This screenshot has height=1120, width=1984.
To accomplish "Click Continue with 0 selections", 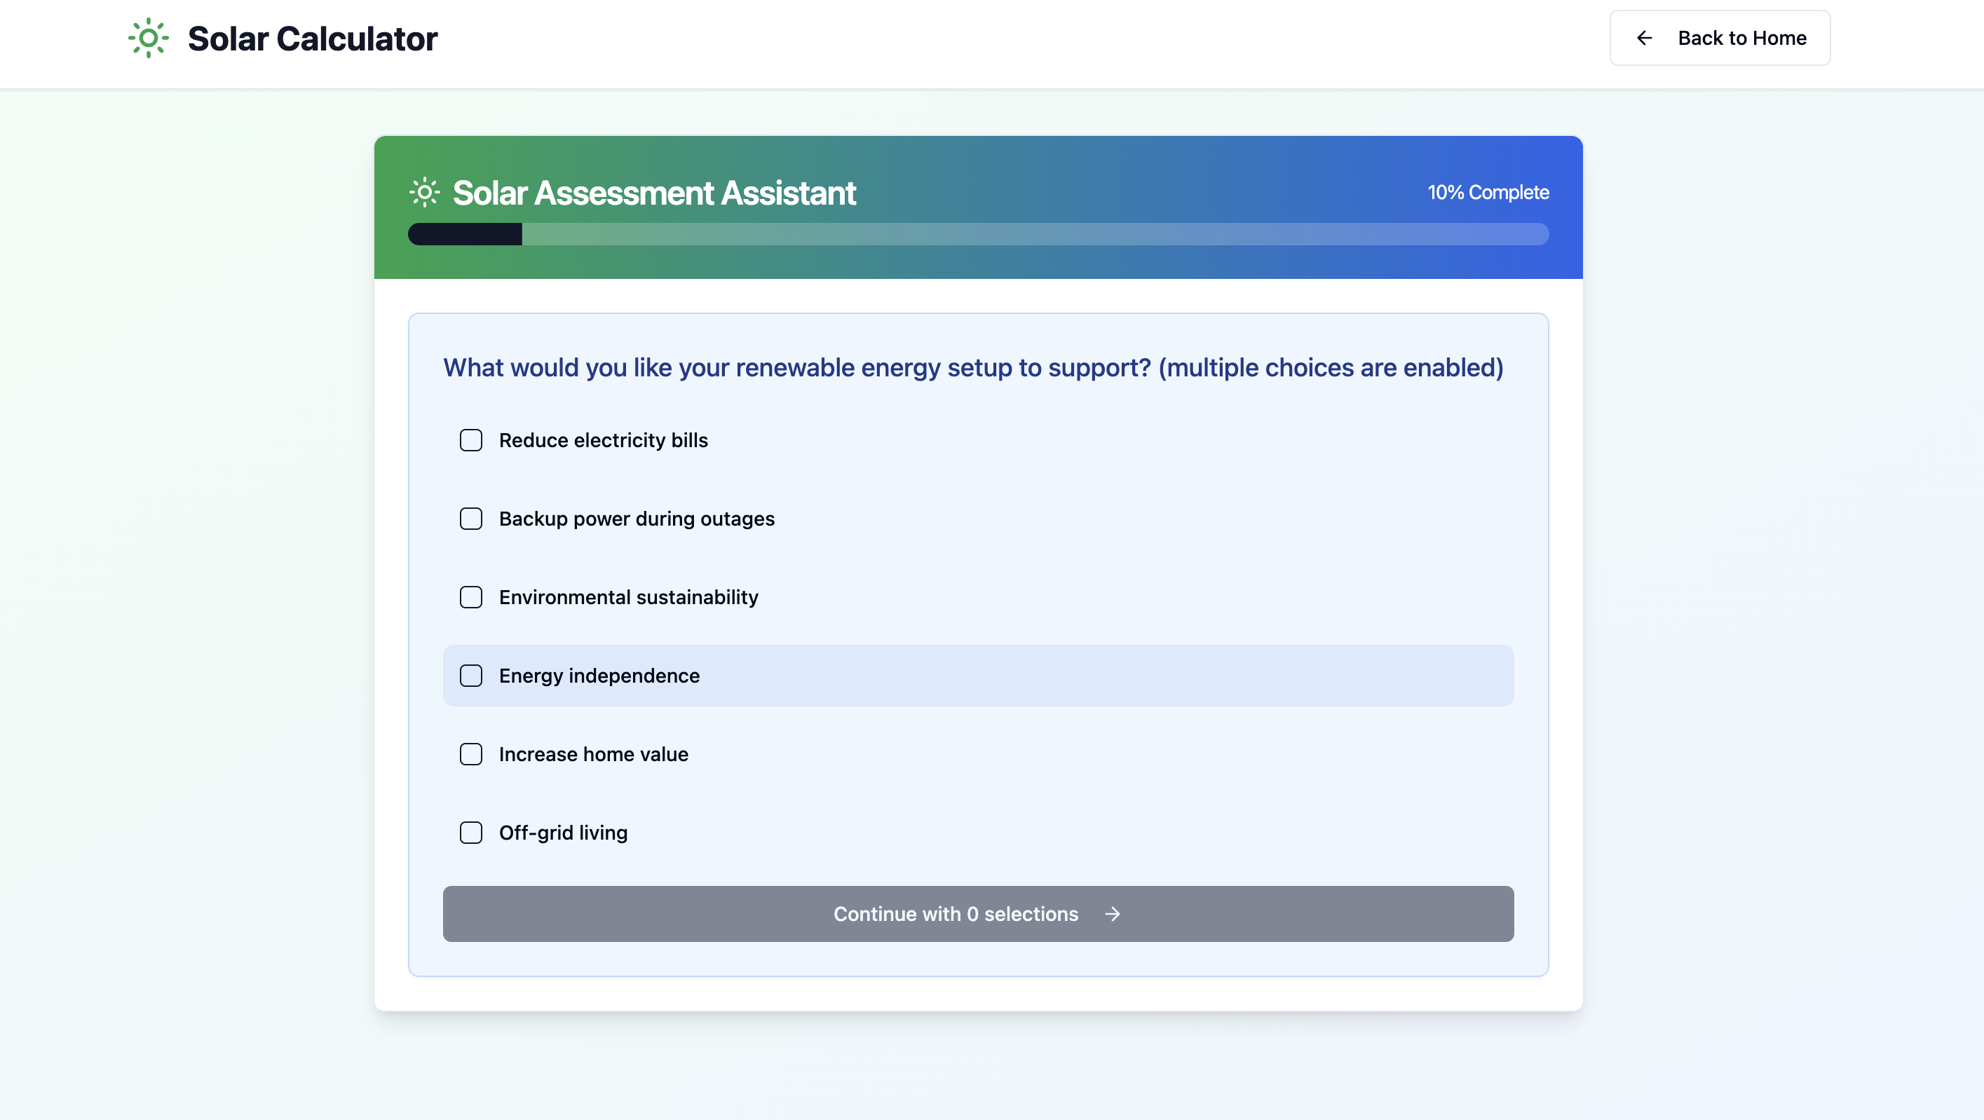I will pyautogui.click(x=978, y=914).
